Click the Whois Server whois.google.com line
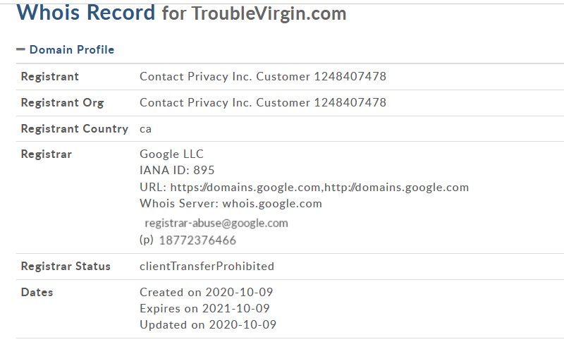Image resolution: width=564 pixels, height=342 pixels. tap(231, 203)
